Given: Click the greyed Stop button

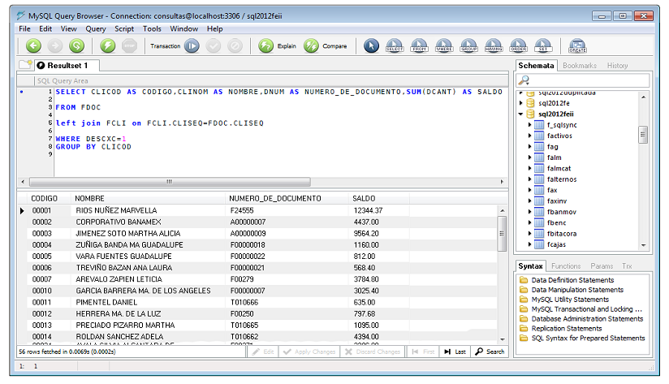Looking at the screenshot, I should tap(129, 45).
